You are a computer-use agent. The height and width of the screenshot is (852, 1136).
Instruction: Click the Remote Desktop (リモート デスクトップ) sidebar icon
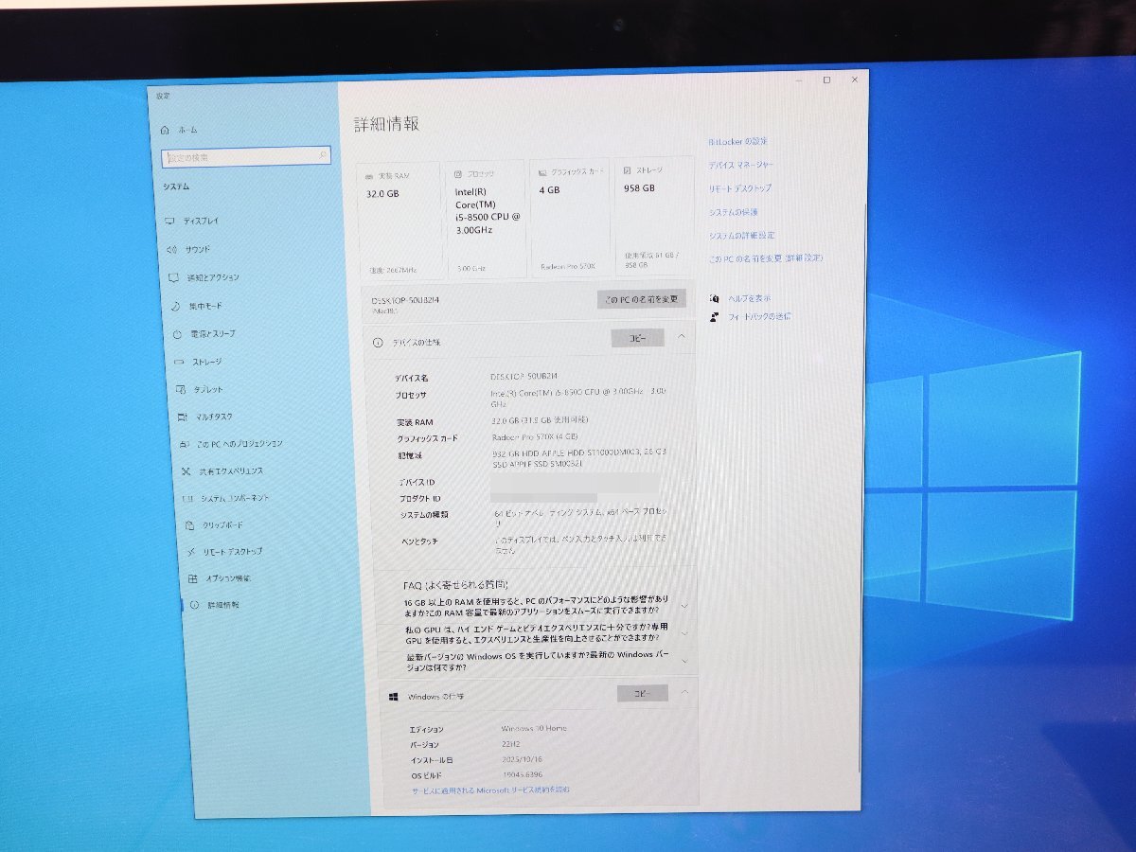191,552
